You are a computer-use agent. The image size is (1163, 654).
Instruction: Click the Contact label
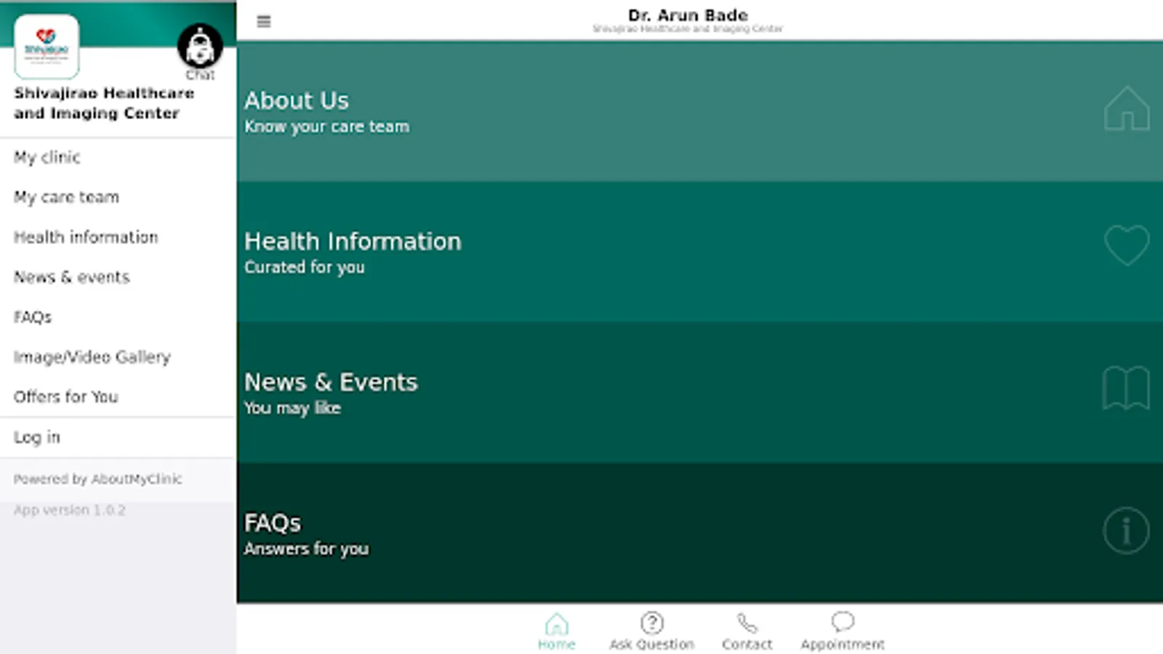click(747, 645)
